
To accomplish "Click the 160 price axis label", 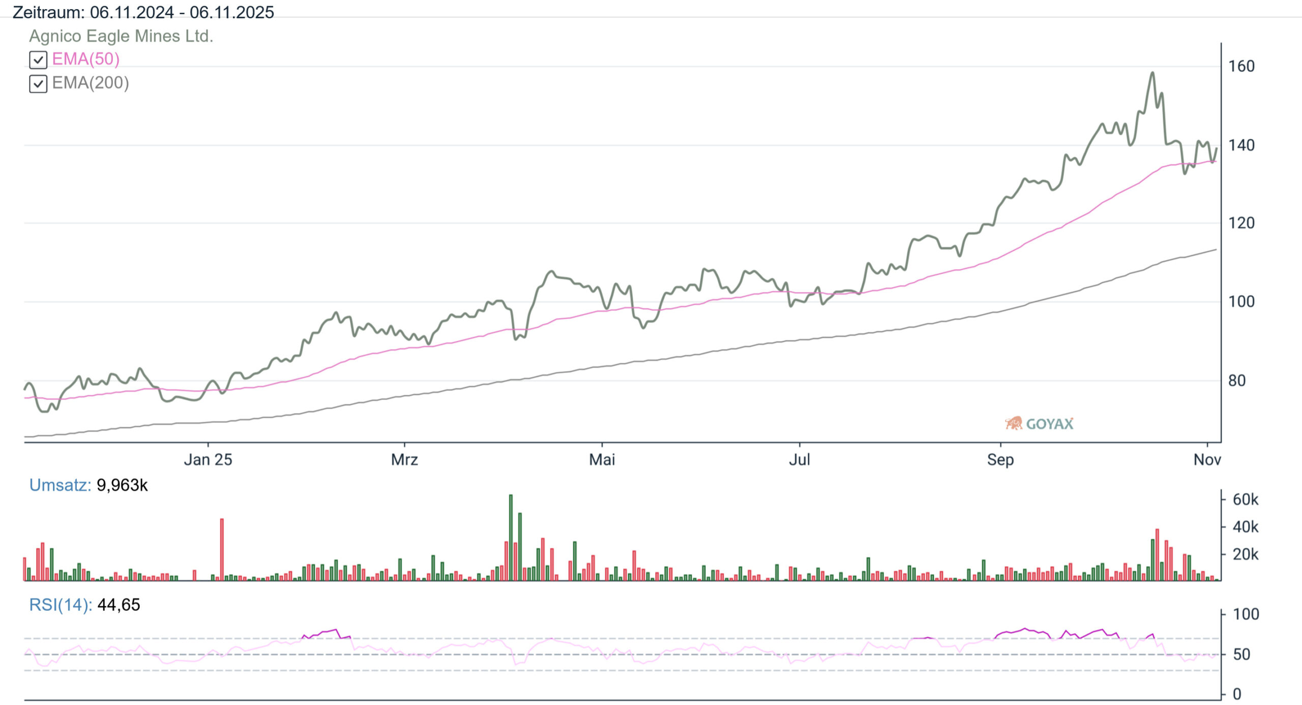I will [1241, 66].
